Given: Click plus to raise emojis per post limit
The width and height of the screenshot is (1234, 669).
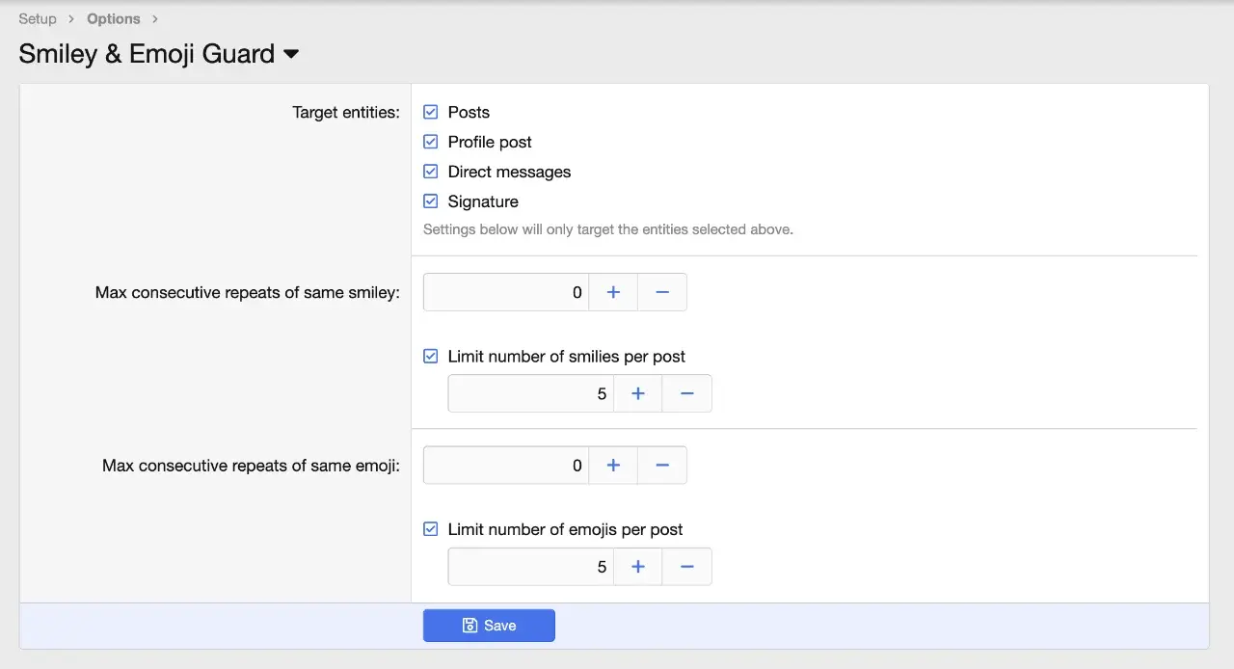Looking at the screenshot, I should pos(638,567).
